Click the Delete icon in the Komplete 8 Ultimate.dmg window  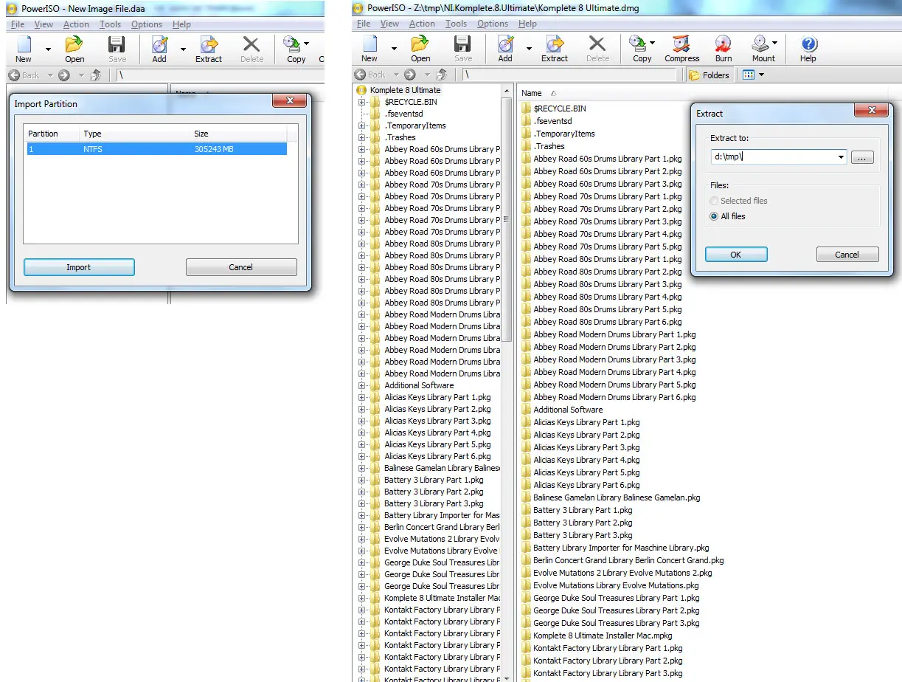tap(597, 49)
